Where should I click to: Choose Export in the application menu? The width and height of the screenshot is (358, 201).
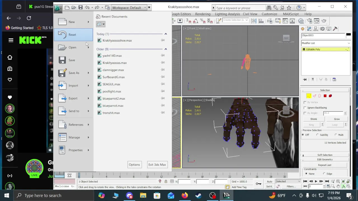click(73, 98)
